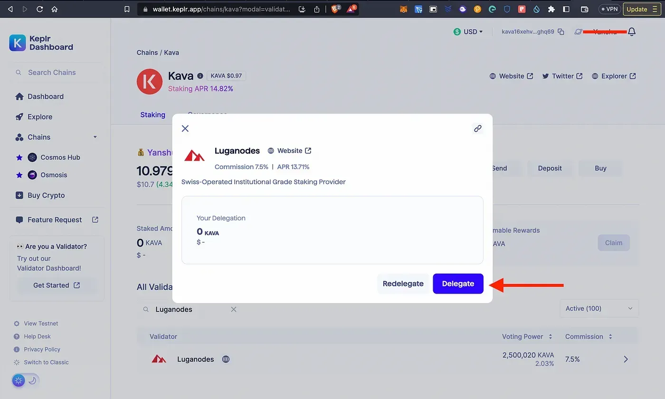Click the Delegate button
The height and width of the screenshot is (399, 665).
coord(458,284)
